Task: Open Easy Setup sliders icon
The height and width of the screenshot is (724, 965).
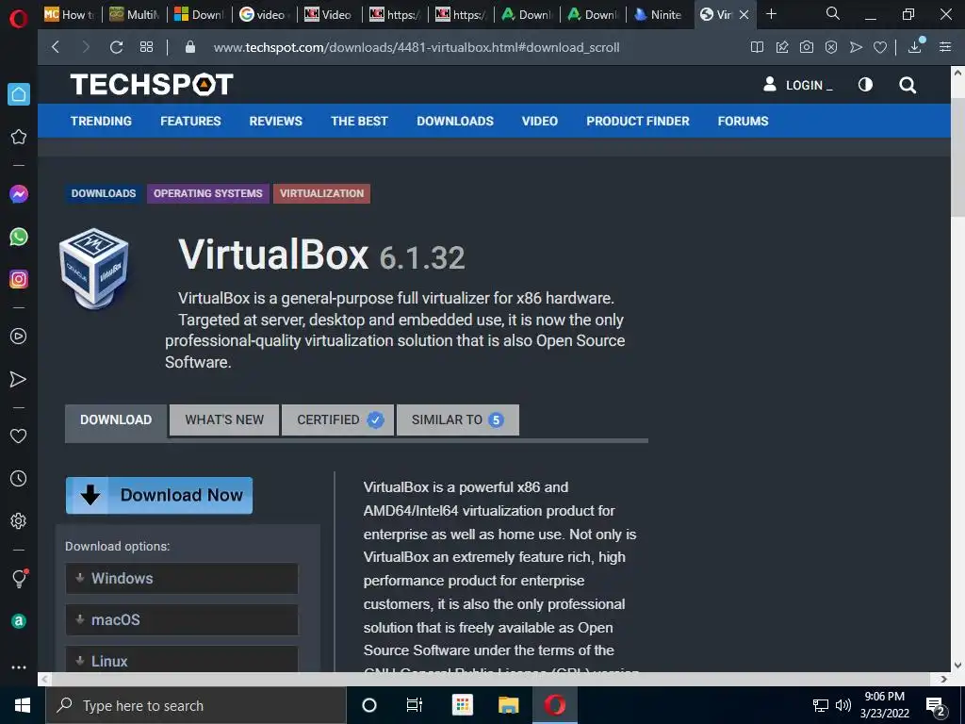Action: coord(945,47)
